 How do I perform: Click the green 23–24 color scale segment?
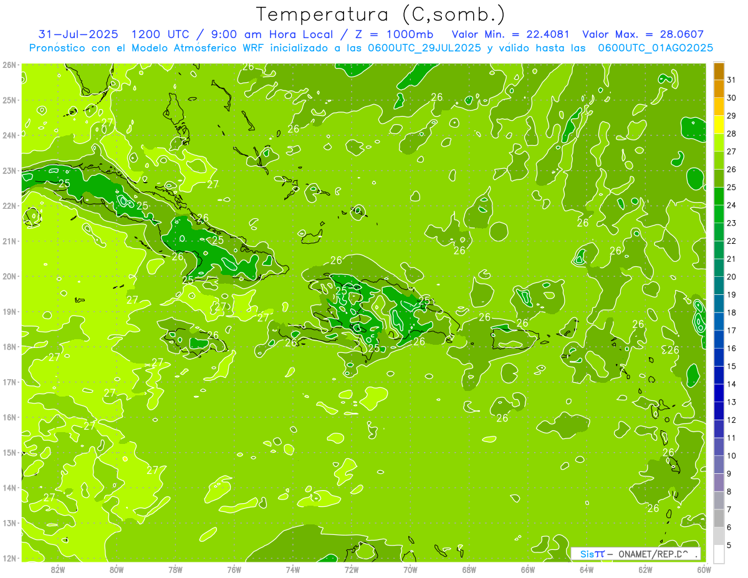[719, 214]
